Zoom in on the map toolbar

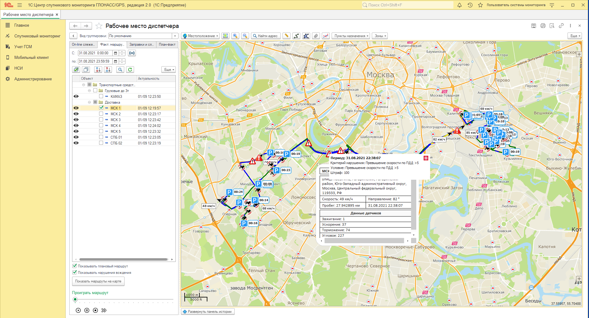[x=235, y=36]
